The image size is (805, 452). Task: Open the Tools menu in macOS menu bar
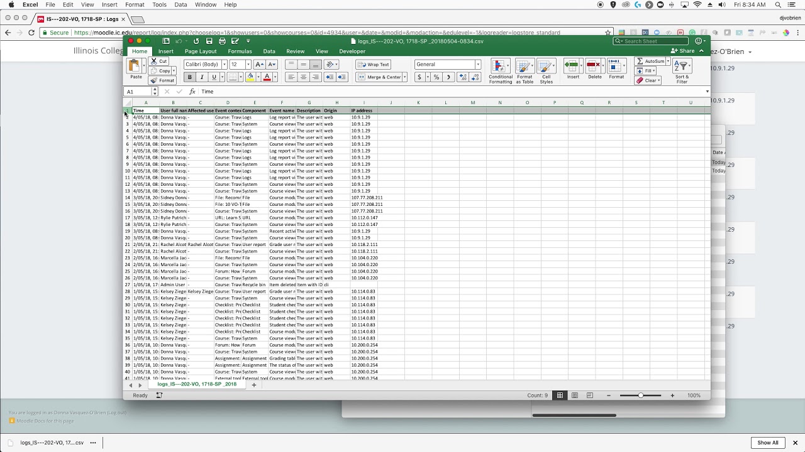pyautogui.click(x=159, y=4)
